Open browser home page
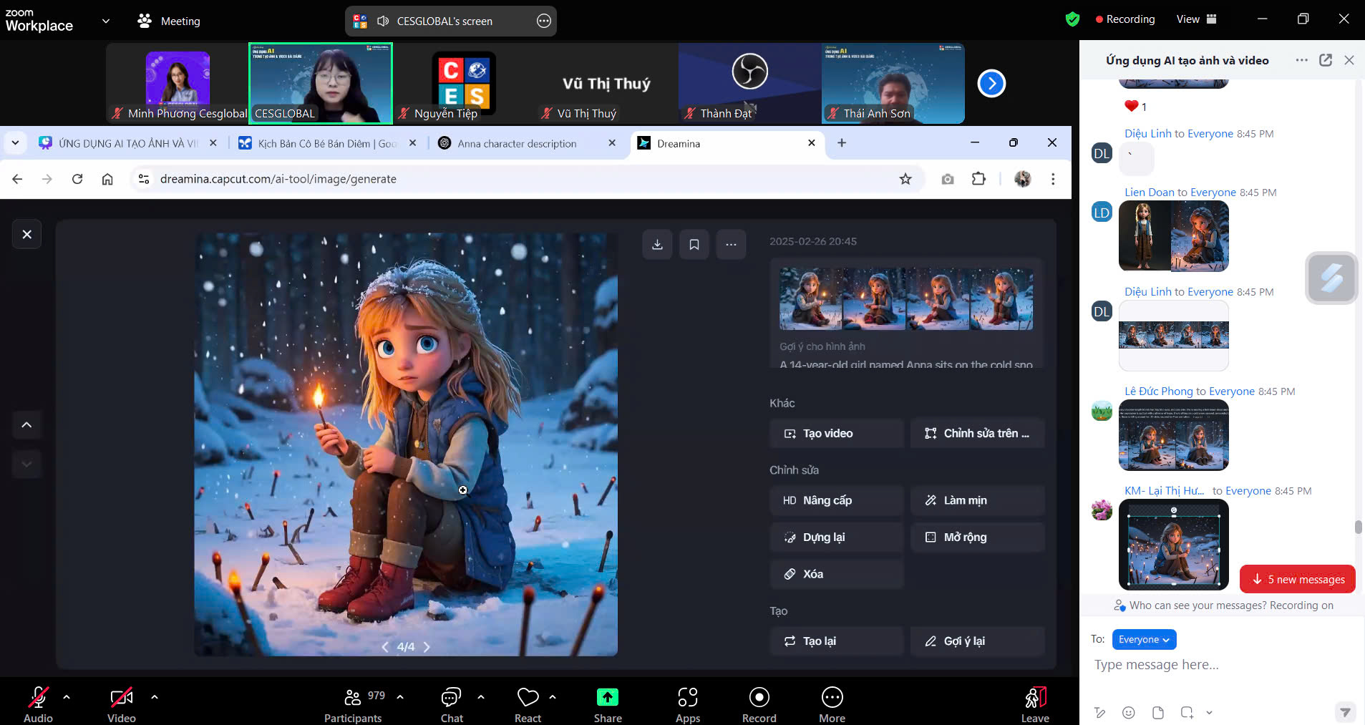This screenshot has width=1365, height=725. coord(107,179)
